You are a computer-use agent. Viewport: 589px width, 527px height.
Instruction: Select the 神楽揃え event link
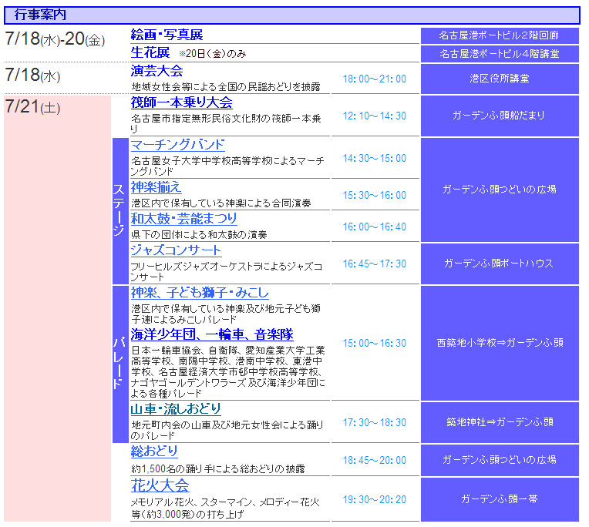point(157,187)
